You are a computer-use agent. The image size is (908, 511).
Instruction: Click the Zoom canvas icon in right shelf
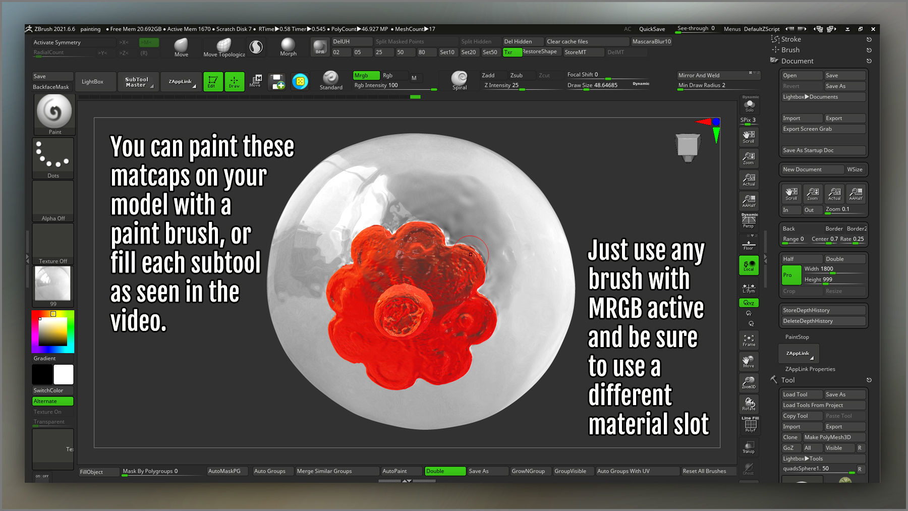(749, 158)
